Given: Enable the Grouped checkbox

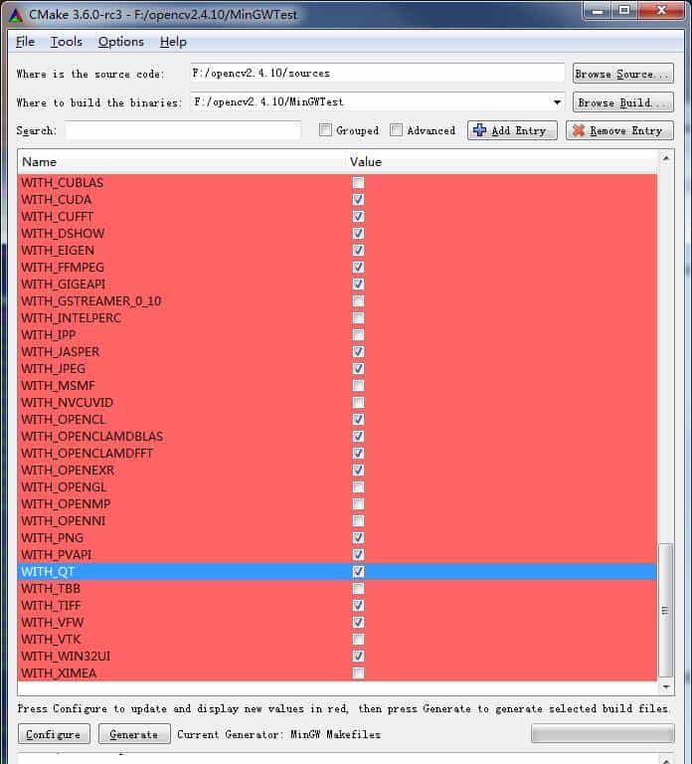Looking at the screenshot, I should [x=325, y=129].
